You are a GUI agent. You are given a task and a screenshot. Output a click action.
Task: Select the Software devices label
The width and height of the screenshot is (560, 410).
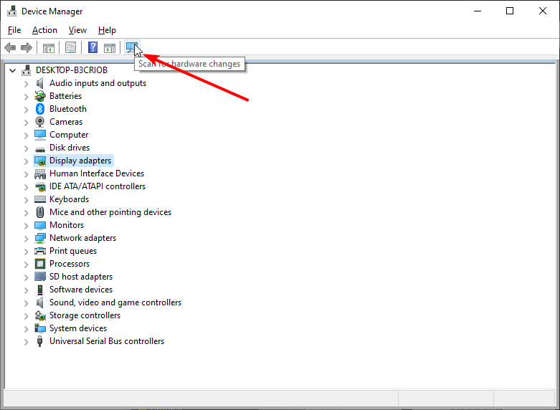point(81,290)
